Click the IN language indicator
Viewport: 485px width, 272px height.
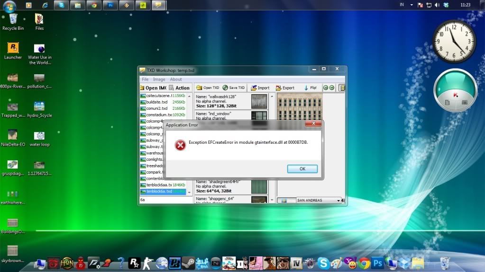402,5
